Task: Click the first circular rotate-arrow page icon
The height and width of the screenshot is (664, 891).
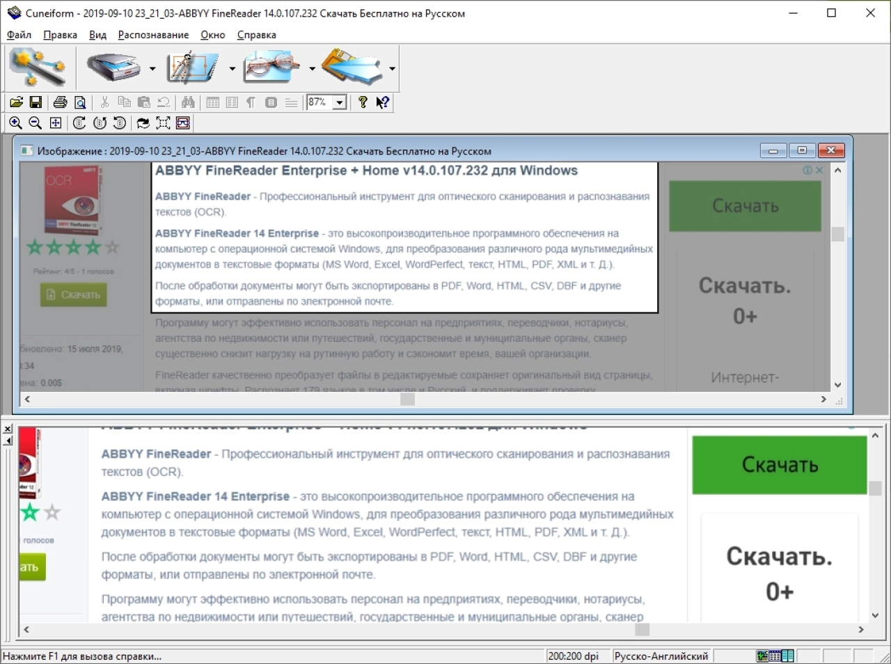Action: pos(79,123)
